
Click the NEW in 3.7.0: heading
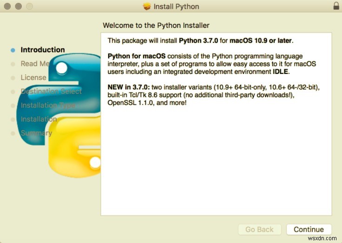(129, 87)
